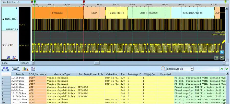Click the falling edge trigger icon under DSO CH1
The image size is (230, 104).
point(14,58)
